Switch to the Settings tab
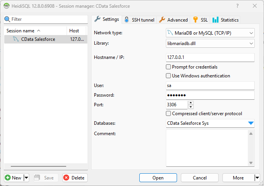This screenshot has height=186, width=264. click(107, 19)
